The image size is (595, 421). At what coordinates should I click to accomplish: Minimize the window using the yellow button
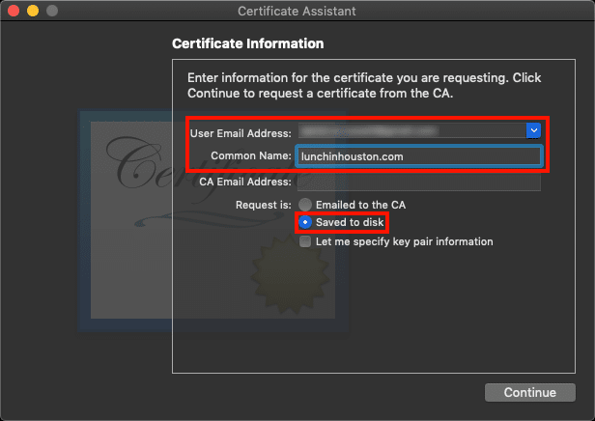[x=33, y=12]
